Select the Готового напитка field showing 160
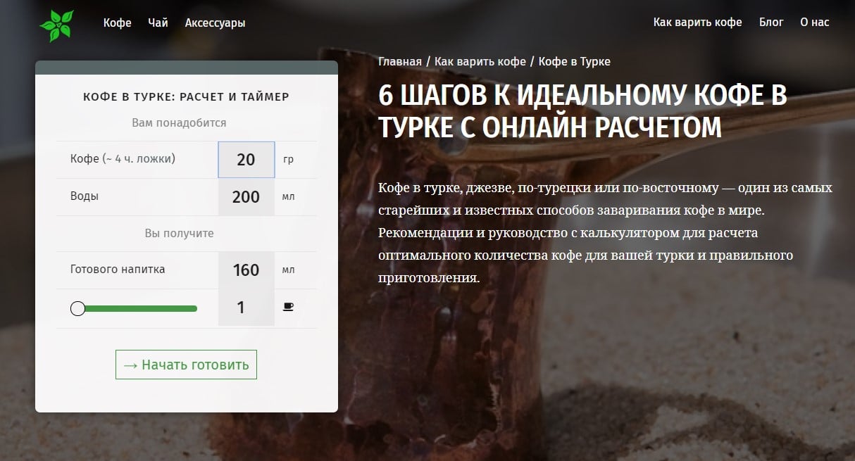This screenshot has height=461, width=855. 246,270
